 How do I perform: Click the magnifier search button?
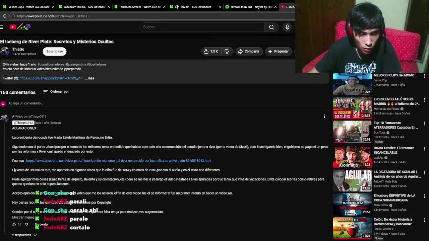(271, 27)
